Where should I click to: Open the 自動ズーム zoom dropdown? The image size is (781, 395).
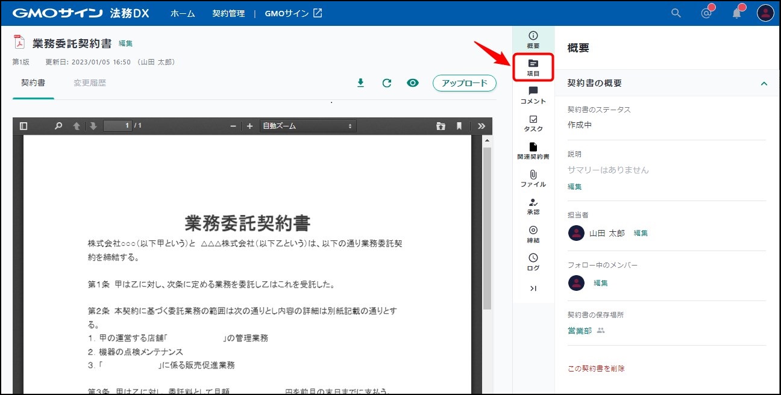point(307,126)
